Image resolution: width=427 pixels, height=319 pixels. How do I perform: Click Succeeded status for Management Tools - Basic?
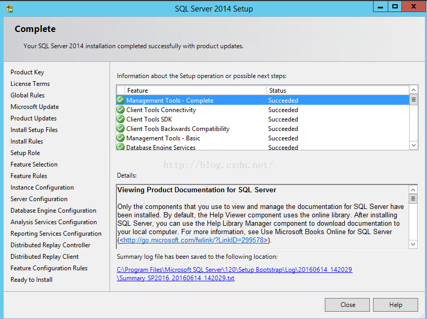(x=283, y=138)
